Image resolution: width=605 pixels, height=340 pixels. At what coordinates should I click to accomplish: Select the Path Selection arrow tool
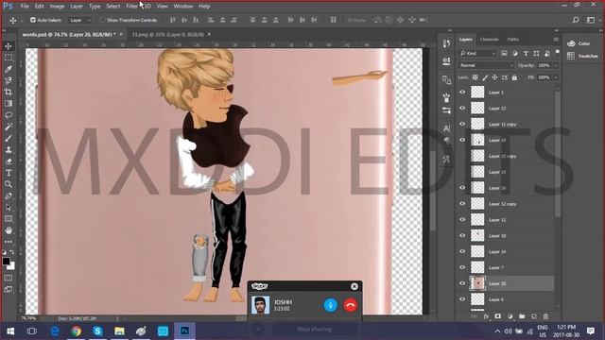pyautogui.click(x=9, y=208)
